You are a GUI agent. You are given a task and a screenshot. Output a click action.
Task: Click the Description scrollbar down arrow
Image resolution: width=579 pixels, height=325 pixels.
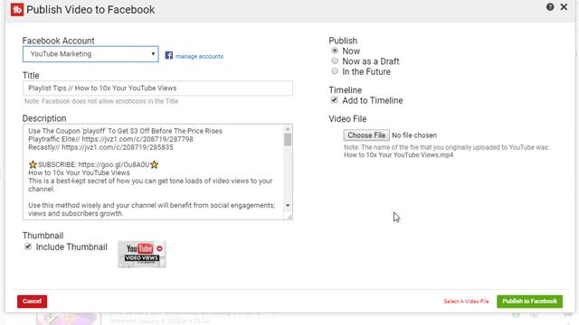288,205
